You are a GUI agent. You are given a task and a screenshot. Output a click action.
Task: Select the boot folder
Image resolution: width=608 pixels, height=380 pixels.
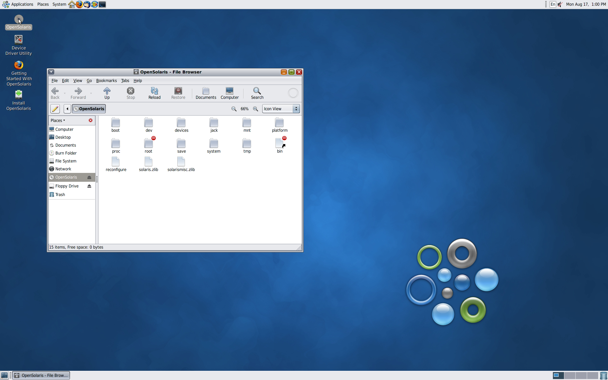point(116,125)
